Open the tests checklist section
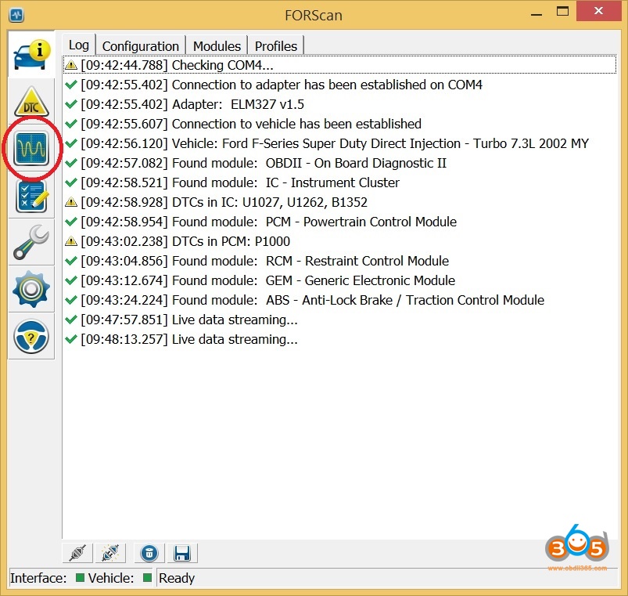 (31, 196)
